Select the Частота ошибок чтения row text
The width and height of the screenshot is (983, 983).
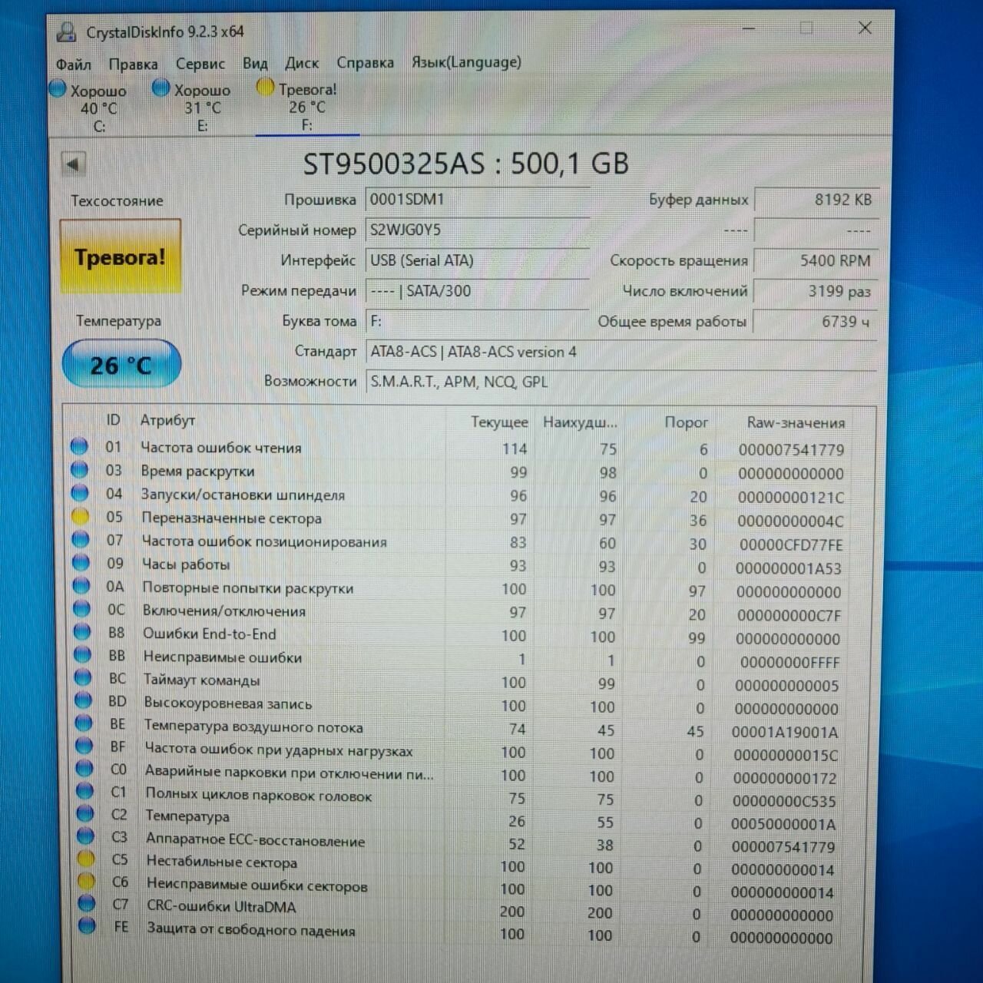point(221,448)
